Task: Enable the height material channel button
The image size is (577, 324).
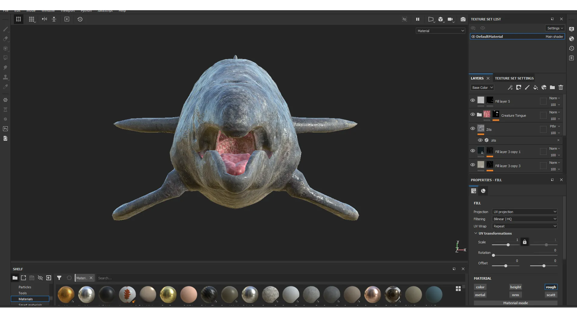Action: (515, 287)
